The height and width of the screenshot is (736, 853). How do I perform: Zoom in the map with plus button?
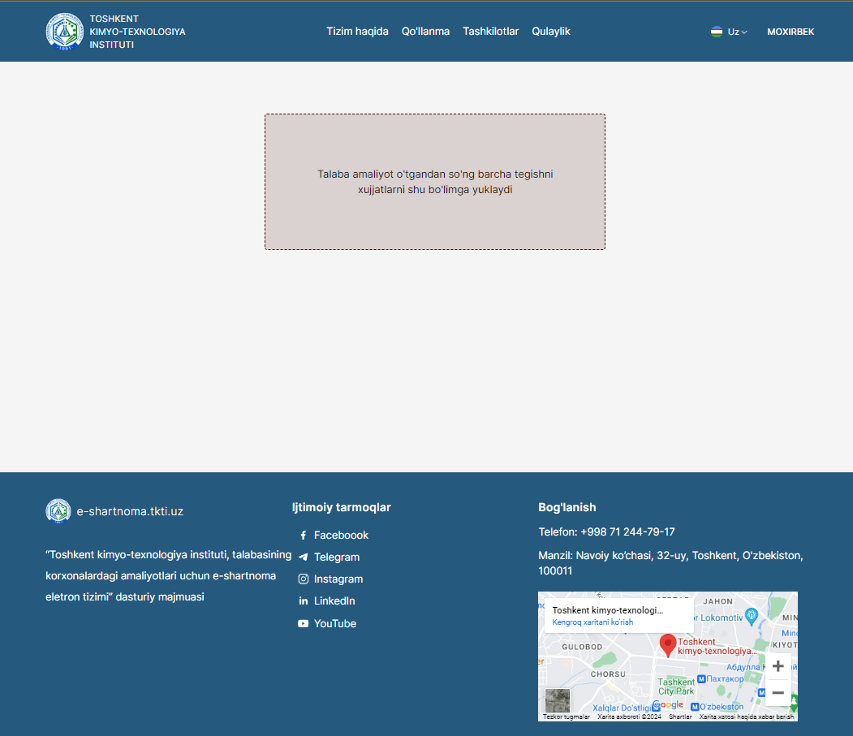point(778,666)
